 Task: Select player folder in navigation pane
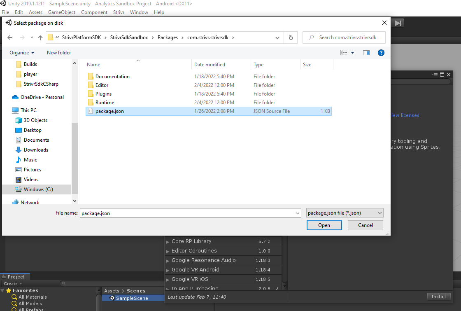[x=30, y=74]
